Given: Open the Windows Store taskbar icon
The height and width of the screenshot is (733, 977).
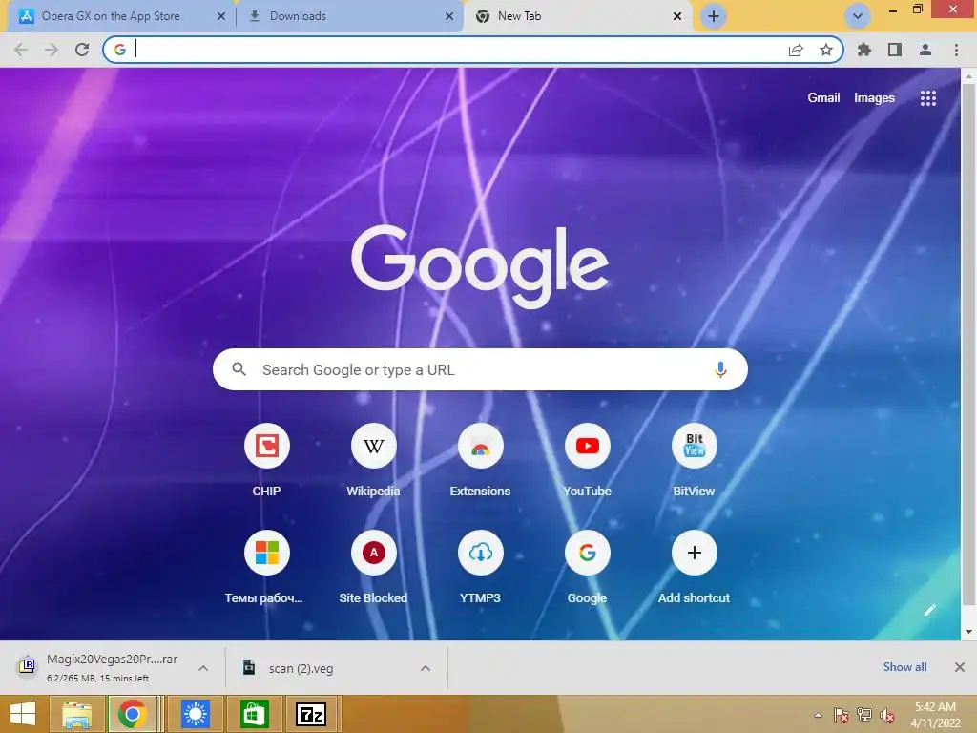Looking at the screenshot, I should pyautogui.click(x=253, y=714).
